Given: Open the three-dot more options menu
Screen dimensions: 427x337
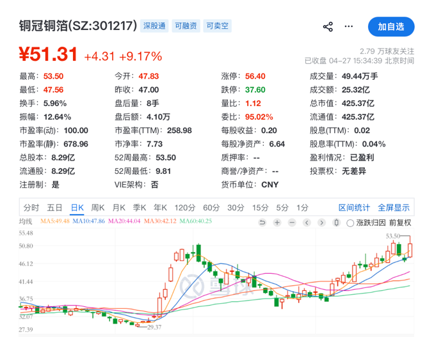Looking at the screenshot, I should (x=349, y=26).
